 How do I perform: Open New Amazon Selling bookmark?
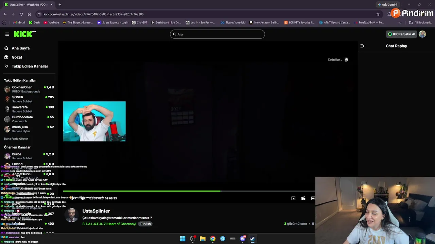[x=264, y=23]
